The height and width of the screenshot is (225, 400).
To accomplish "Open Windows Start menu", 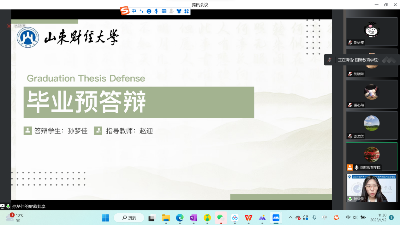I will pos(105,218).
